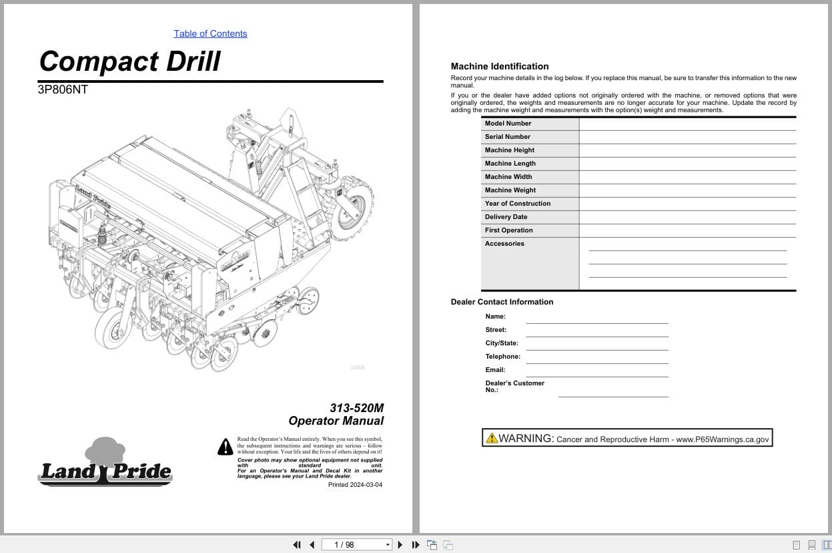This screenshot has width=832, height=553.
Task: Click the 'Machine Identification' heading
Action: 500,66
